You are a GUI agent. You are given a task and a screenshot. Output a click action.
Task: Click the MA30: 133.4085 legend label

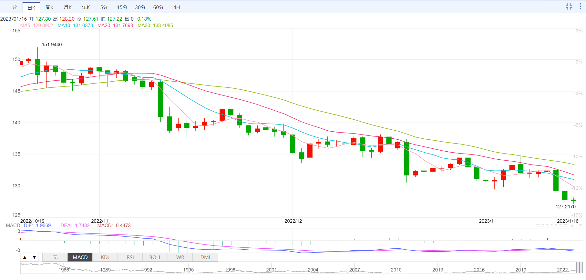[155, 25]
